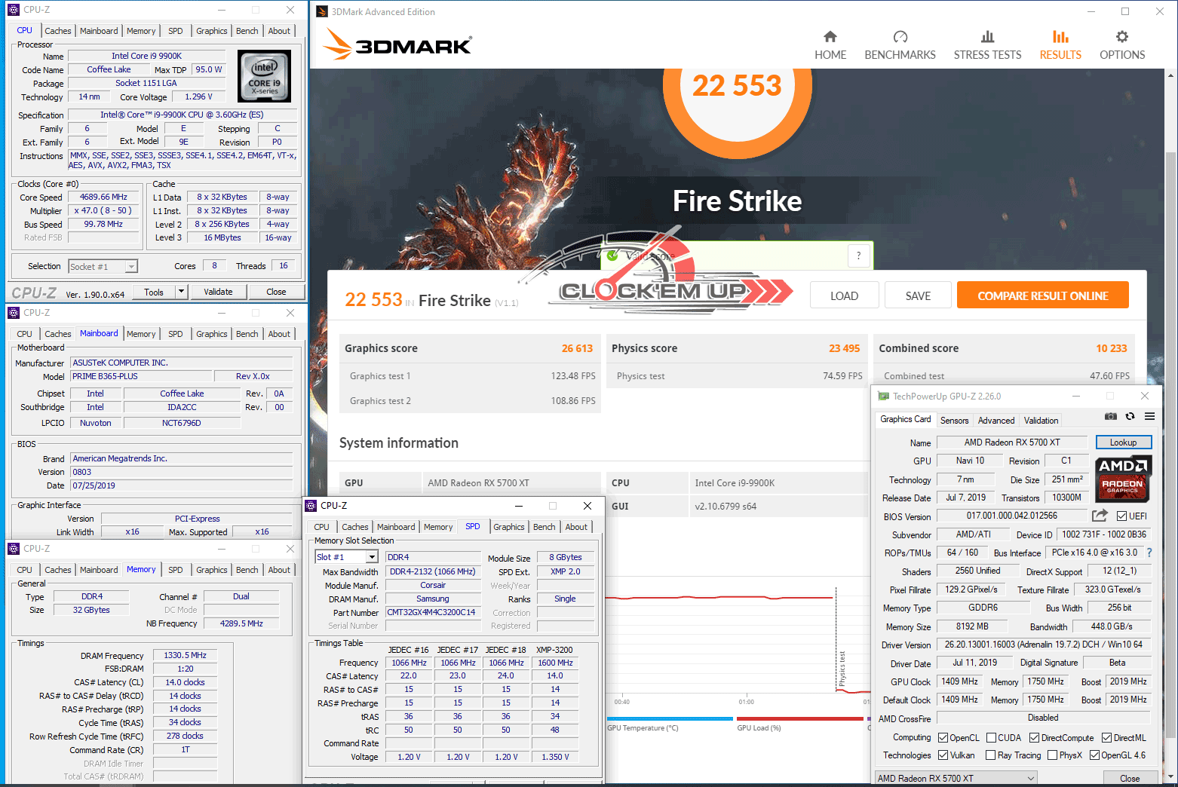The image size is (1178, 787).
Task: Expand the CPU-Z Tools dropdown arrow
Action: pyautogui.click(x=181, y=292)
